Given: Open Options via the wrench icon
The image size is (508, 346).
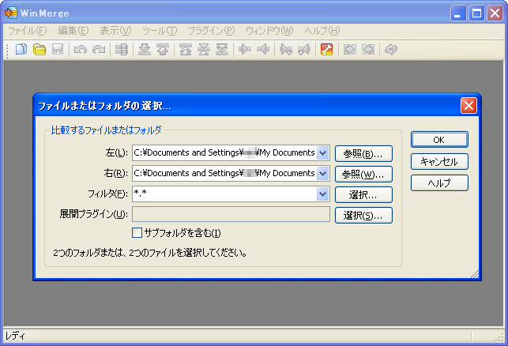Looking at the screenshot, I should 326,50.
